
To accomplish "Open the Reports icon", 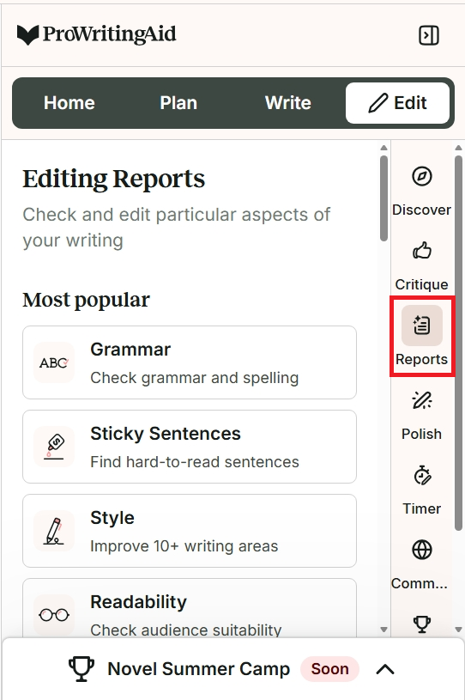I will 422,326.
